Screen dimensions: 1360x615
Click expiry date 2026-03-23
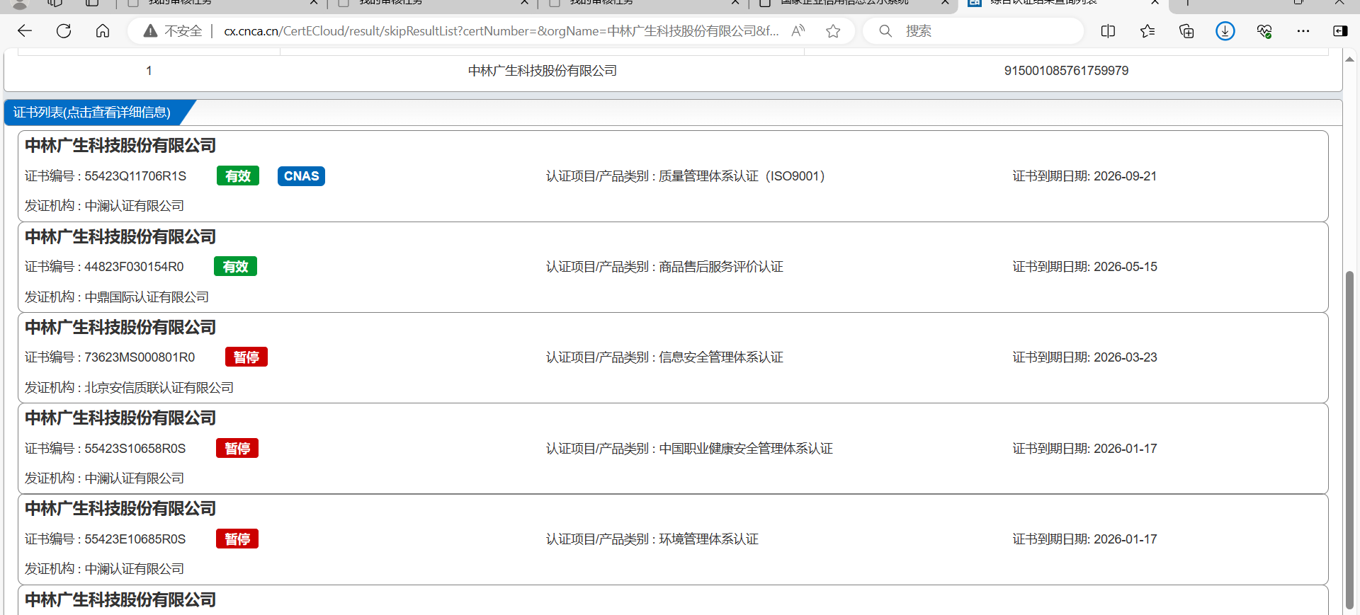tap(1125, 357)
